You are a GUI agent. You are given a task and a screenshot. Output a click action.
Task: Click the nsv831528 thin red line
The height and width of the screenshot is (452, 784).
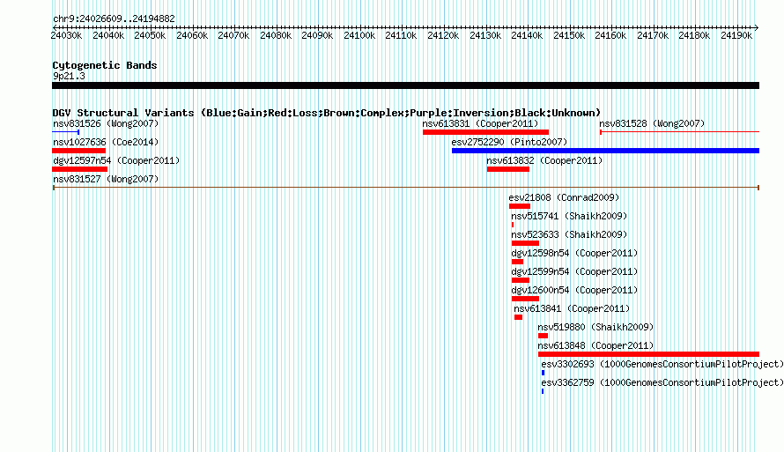(679, 132)
